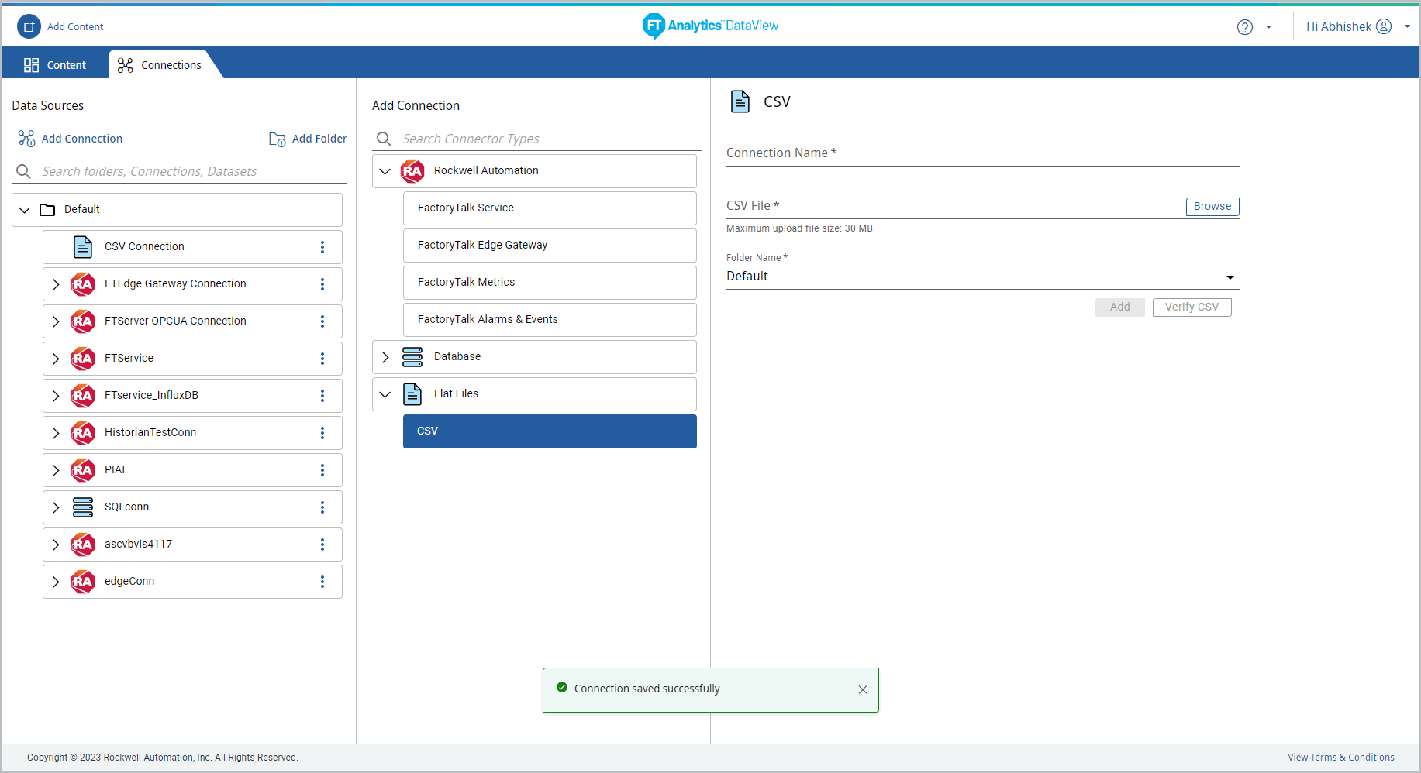Click the CSV Connection file icon

[83, 247]
